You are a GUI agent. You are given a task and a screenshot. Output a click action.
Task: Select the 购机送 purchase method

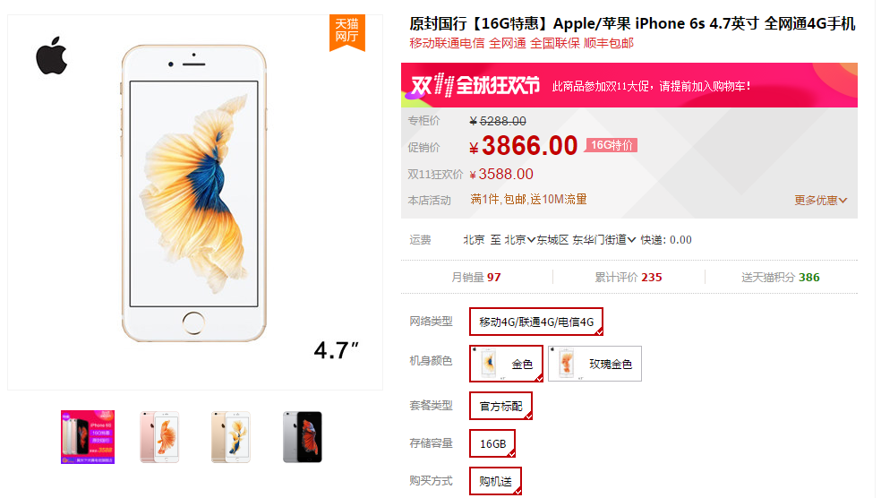tap(496, 481)
